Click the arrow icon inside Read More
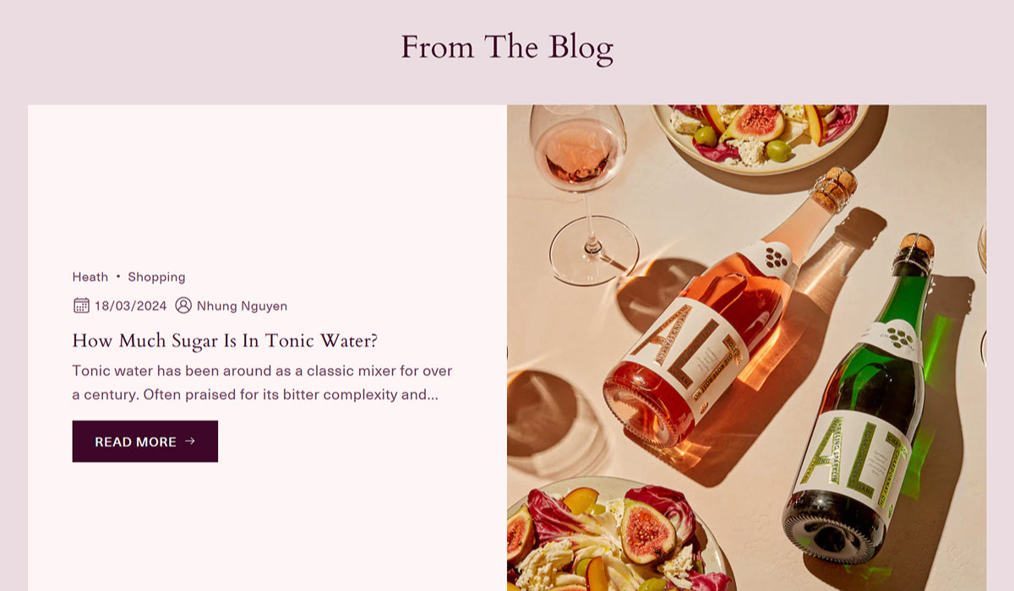The height and width of the screenshot is (591, 1014). (190, 441)
